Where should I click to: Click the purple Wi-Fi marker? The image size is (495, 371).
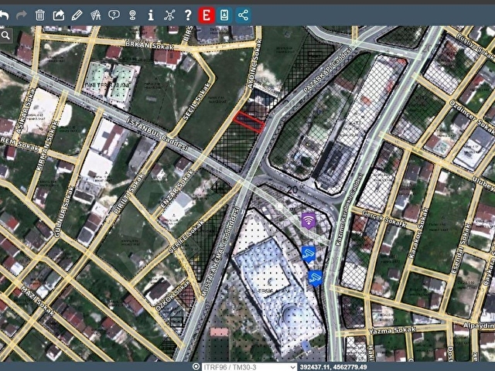pyautogui.click(x=308, y=220)
